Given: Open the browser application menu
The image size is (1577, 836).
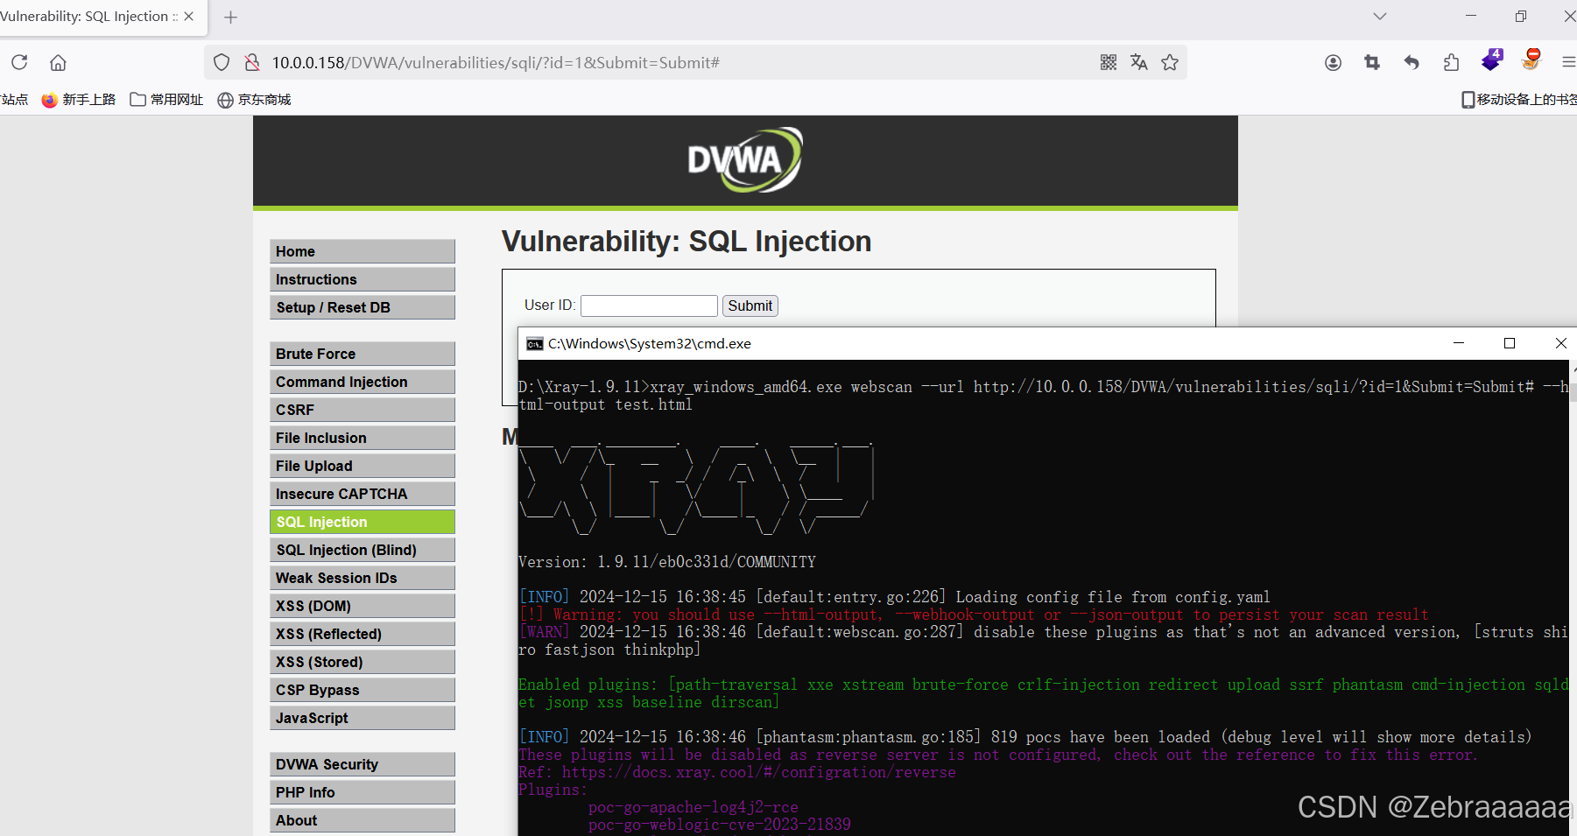Looking at the screenshot, I should (x=1568, y=62).
